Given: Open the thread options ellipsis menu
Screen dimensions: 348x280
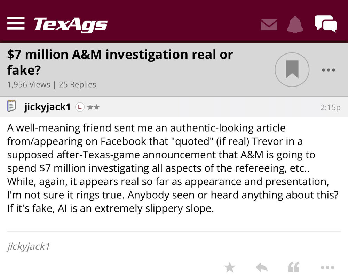Looking at the screenshot, I should pos(328,70).
